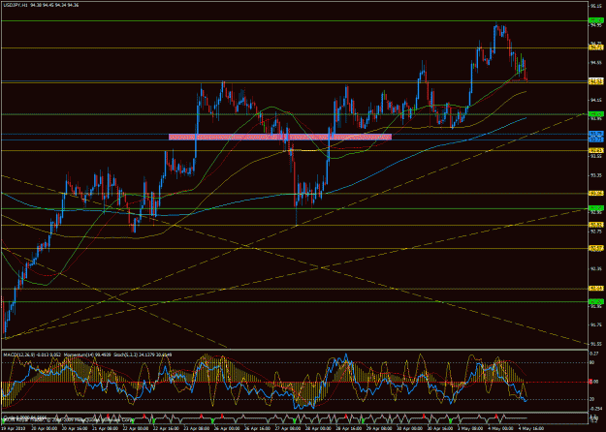
Task: Click the 91.55 price axis label
Action: tap(596, 343)
